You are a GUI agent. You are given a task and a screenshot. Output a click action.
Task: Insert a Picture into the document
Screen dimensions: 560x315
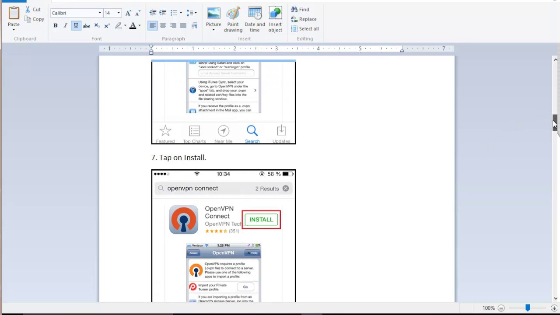click(213, 17)
